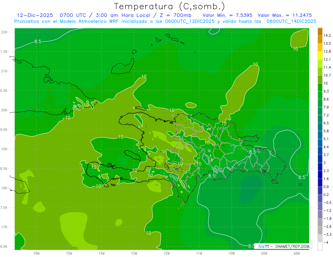
Task: Select the '12-Dic-2025' date text
Action: [x=35, y=15]
